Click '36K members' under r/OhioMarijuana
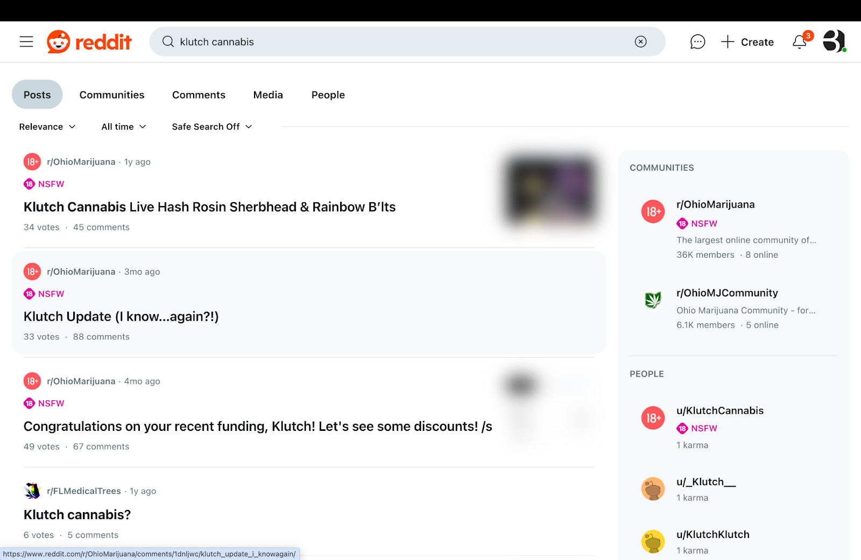Screen dimensions: 861x560 705,255
